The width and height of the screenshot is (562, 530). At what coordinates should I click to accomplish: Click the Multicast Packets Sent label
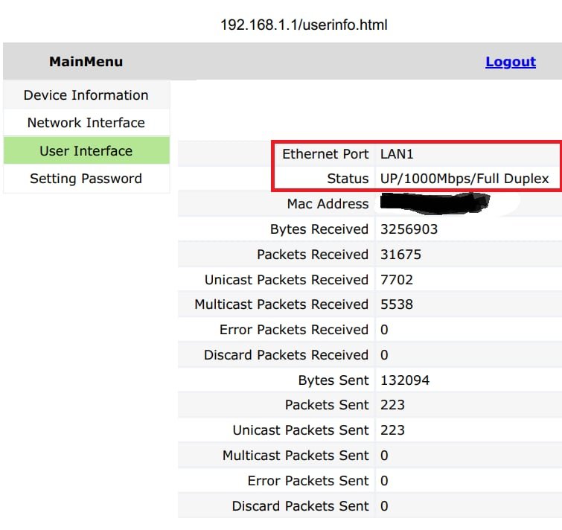click(296, 456)
